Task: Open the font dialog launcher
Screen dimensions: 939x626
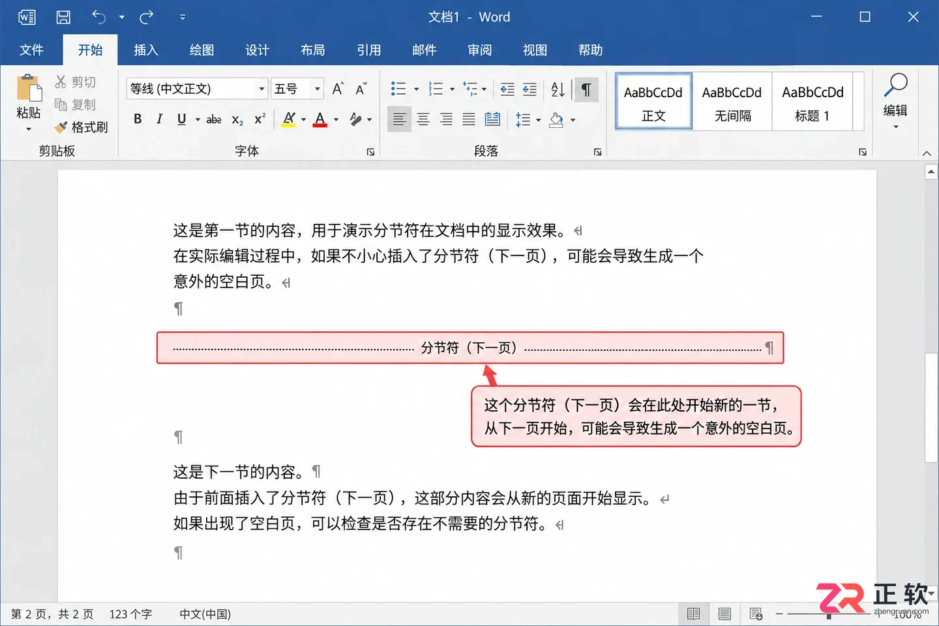Action: 370,152
